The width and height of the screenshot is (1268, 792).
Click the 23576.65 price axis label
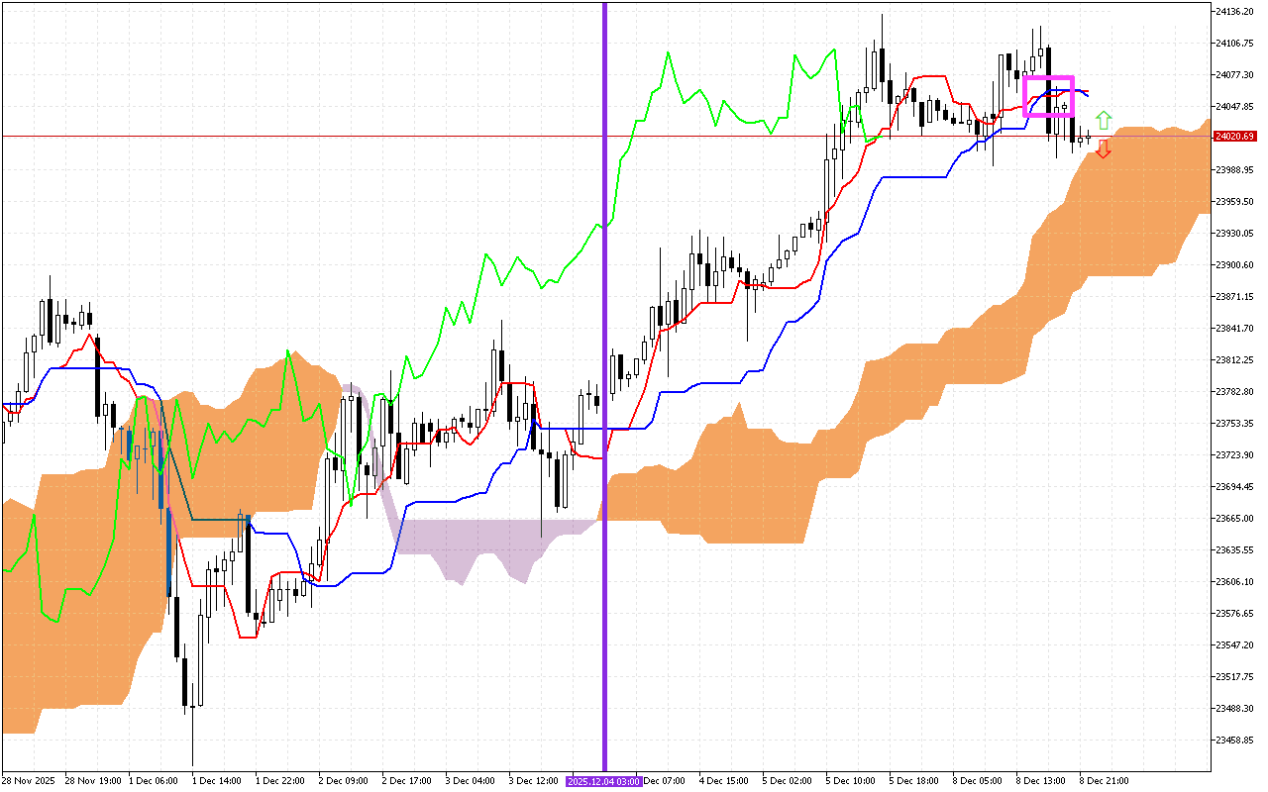(x=1235, y=614)
